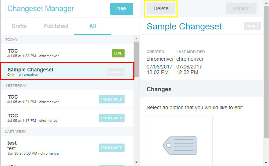
Task: Delete the Sample Changeset
Action: 161,8
